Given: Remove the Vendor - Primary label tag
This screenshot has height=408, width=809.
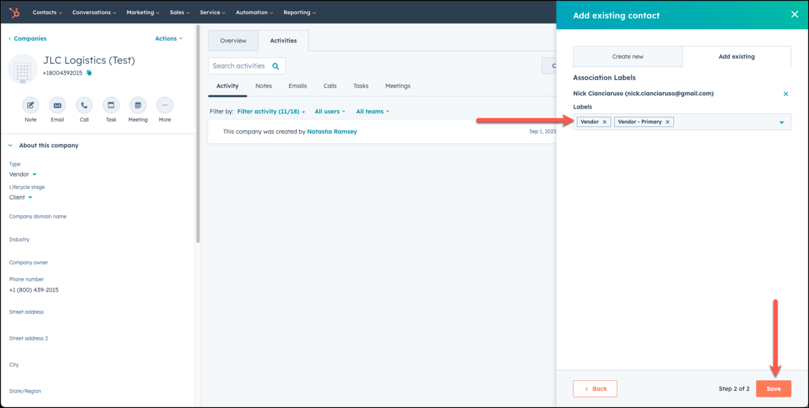Looking at the screenshot, I should pyautogui.click(x=667, y=122).
